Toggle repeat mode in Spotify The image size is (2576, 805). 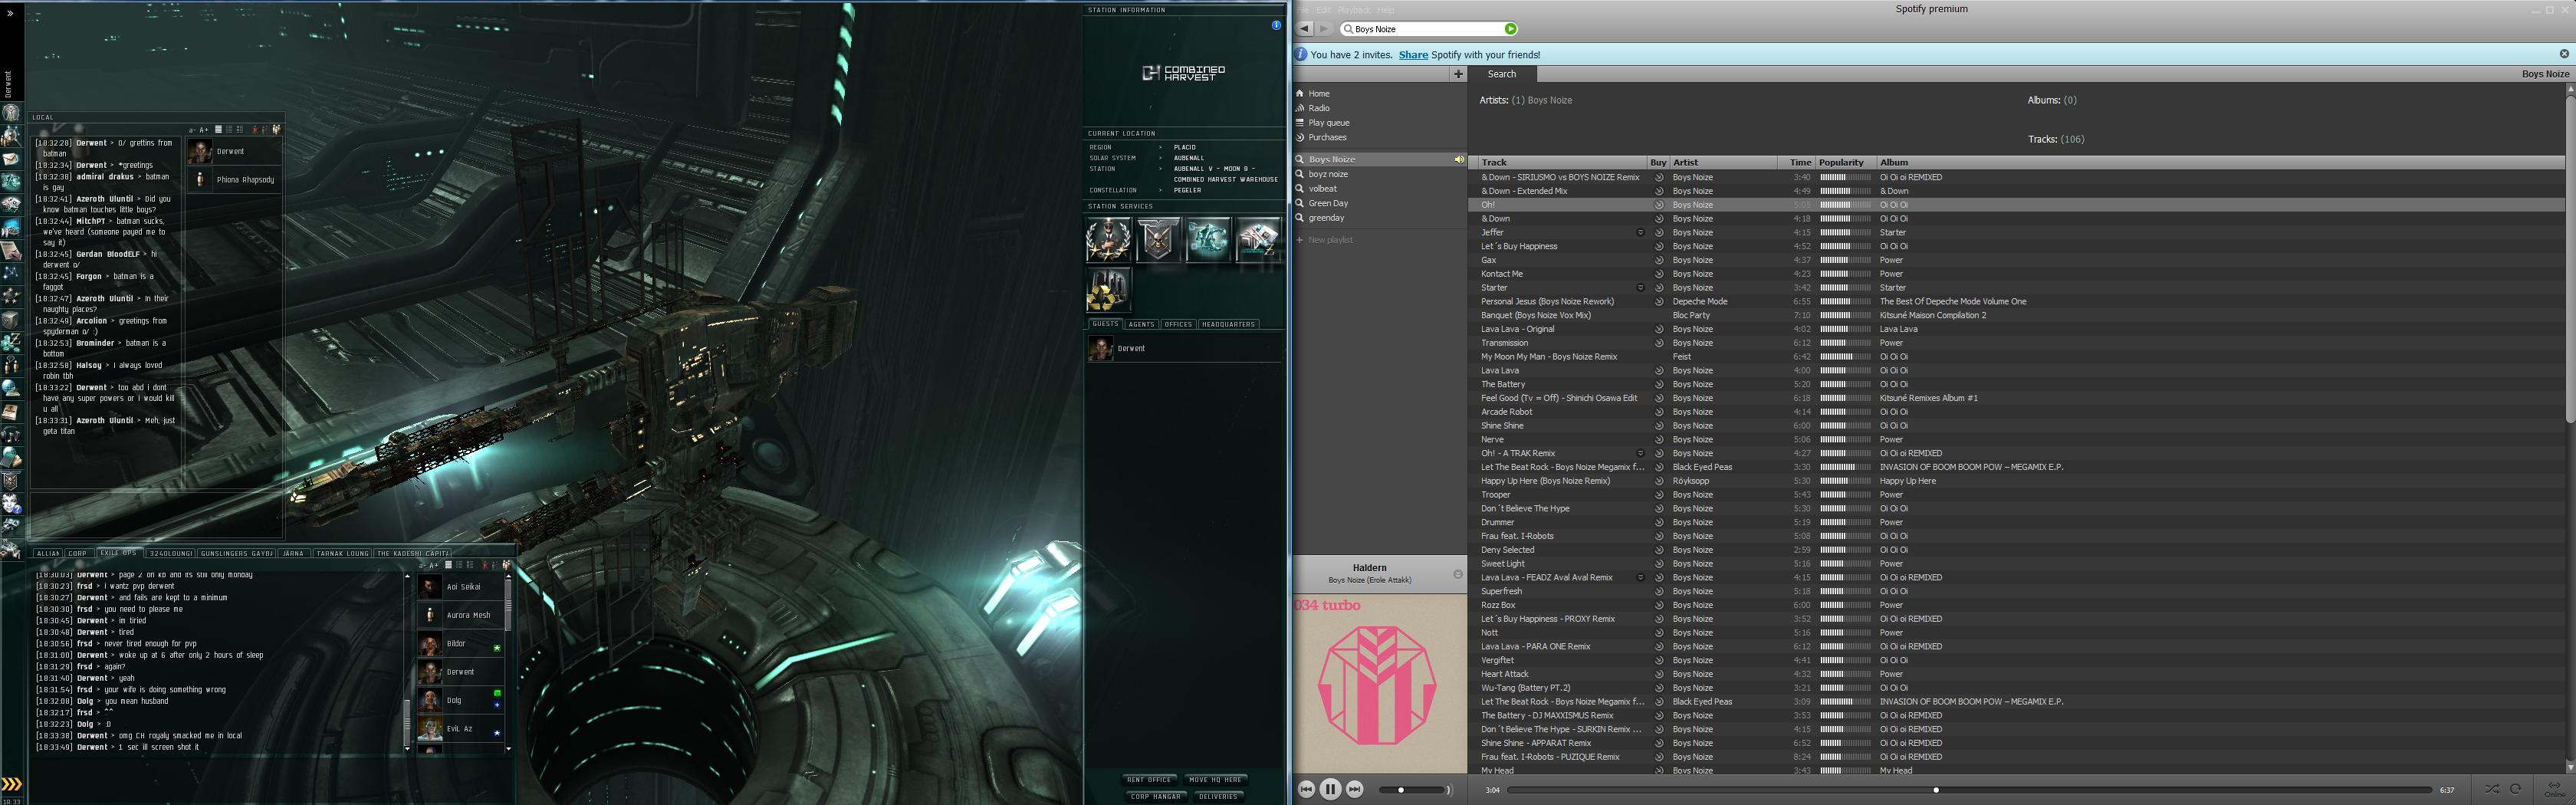(2516, 789)
